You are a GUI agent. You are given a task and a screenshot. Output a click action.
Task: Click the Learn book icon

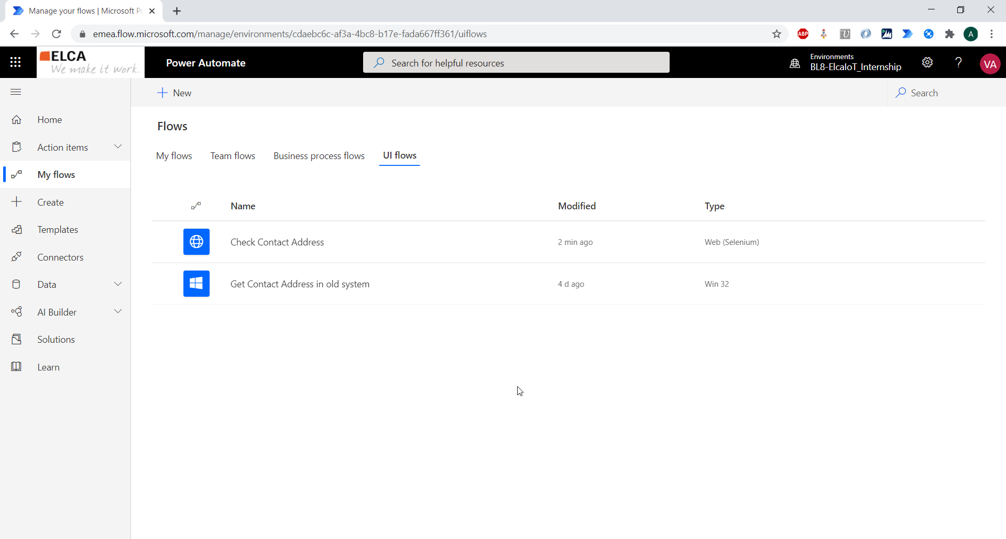point(17,367)
